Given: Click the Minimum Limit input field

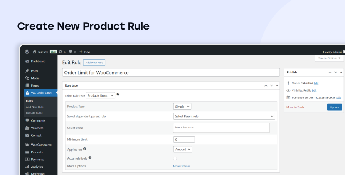Looking at the screenshot, I should pos(184,140).
